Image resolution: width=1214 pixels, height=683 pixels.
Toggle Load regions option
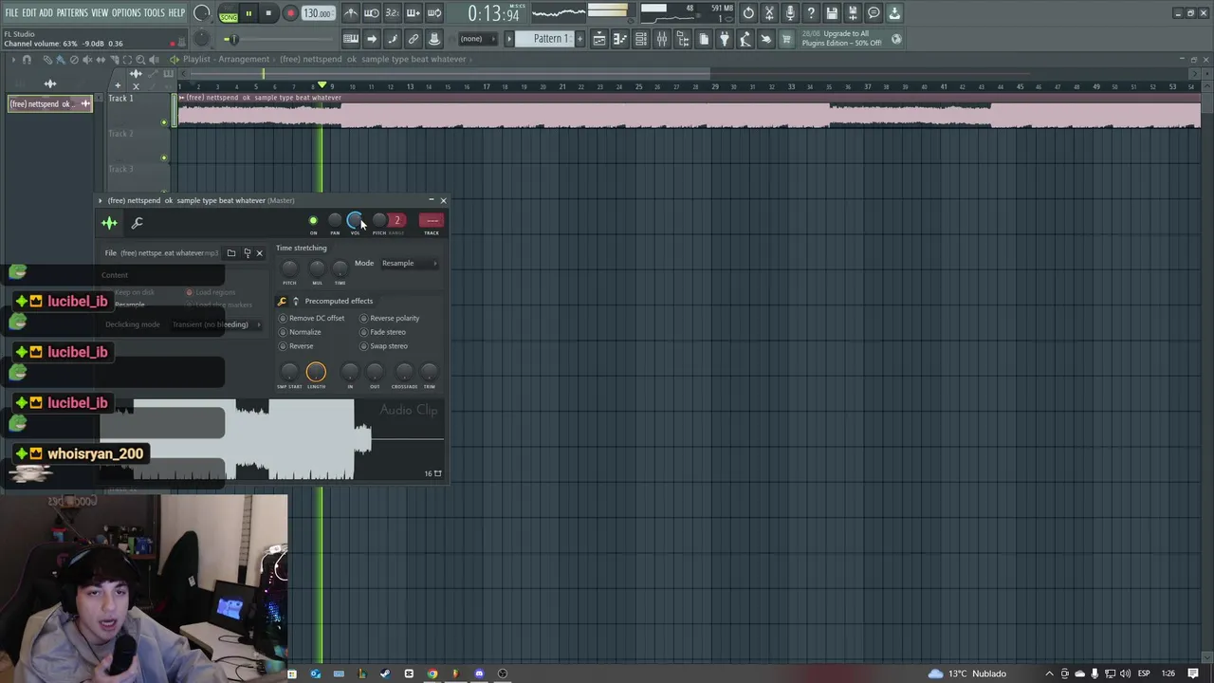coord(211,292)
